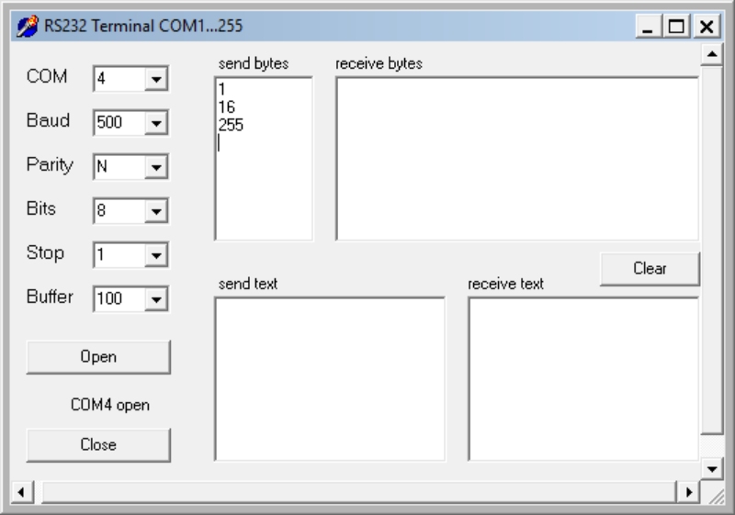Viewport: 735px width, 515px height.
Task: Open the Stop bits dropdown
Action: [156, 254]
